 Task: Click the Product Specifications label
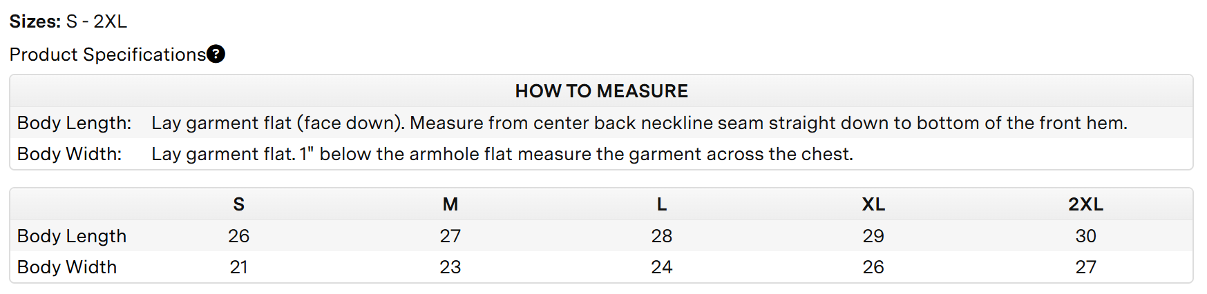[108, 55]
